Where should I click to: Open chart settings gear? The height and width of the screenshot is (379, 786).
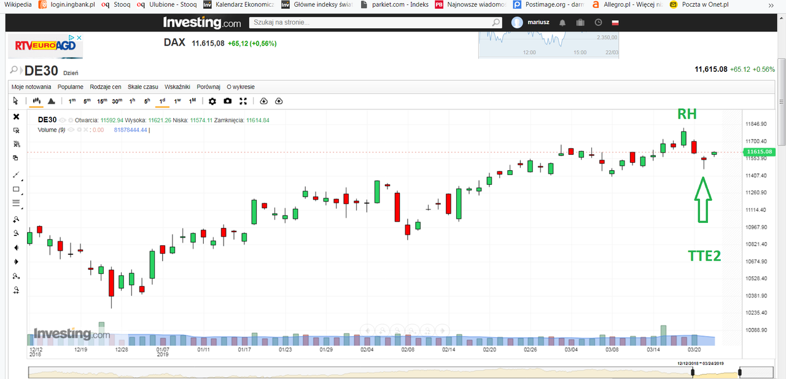point(212,101)
